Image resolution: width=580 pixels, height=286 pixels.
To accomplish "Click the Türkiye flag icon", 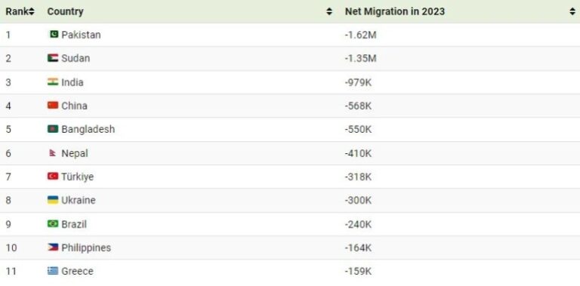I will coord(53,177).
